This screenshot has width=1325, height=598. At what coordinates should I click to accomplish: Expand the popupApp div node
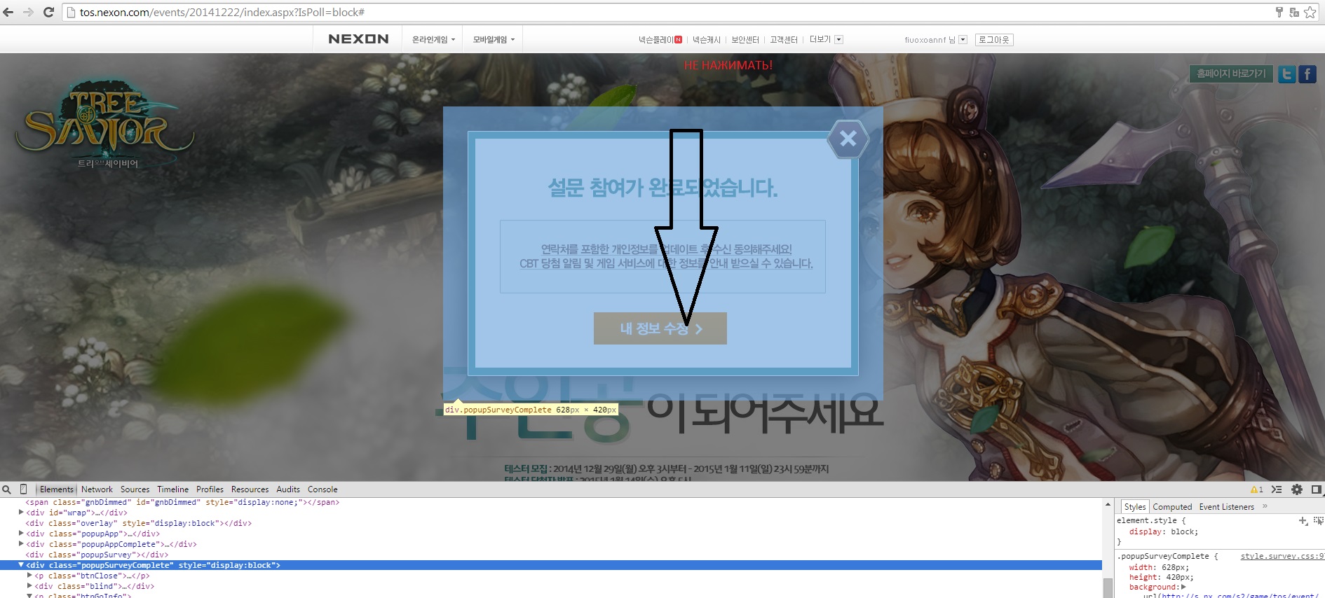tap(21, 534)
